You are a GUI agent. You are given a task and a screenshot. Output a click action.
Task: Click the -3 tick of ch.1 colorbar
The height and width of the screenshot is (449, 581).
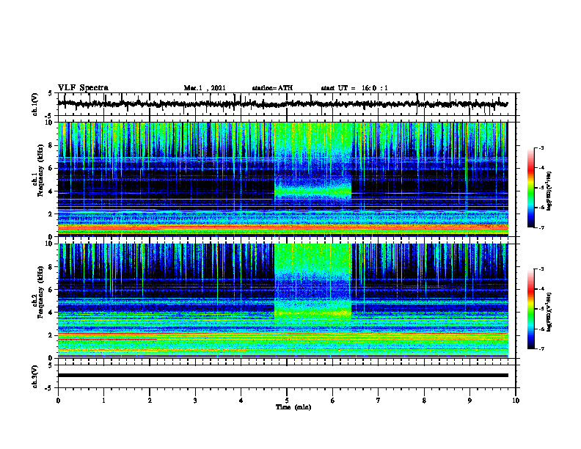tap(541, 147)
